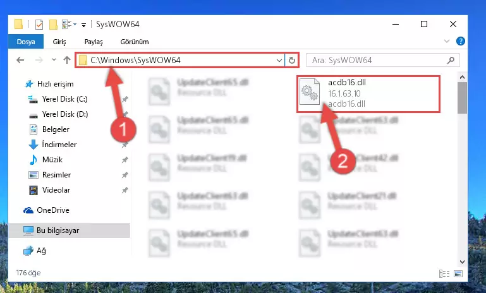
Task: Open the blue Help icon
Action: (461, 41)
